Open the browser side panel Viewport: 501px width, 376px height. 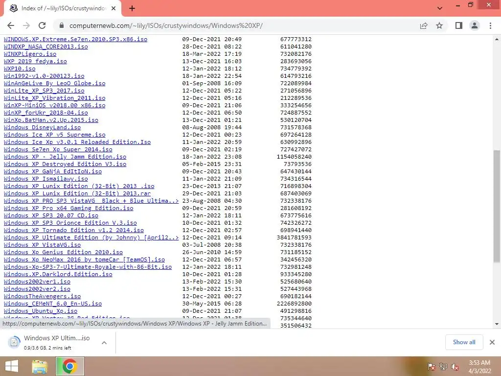click(459, 25)
